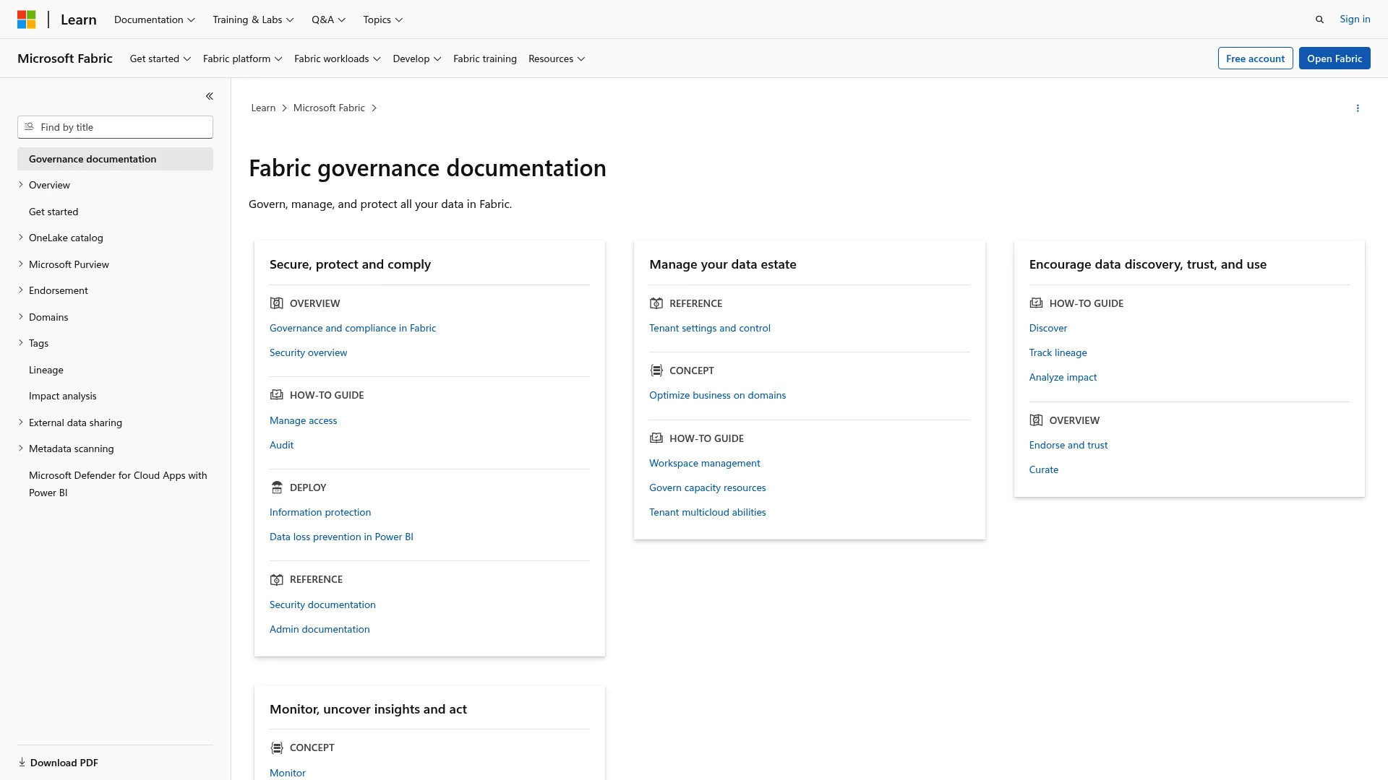The image size is (1388, 780).
Task: Expand the Tags tree node
Action: click(x=21, y=343)
